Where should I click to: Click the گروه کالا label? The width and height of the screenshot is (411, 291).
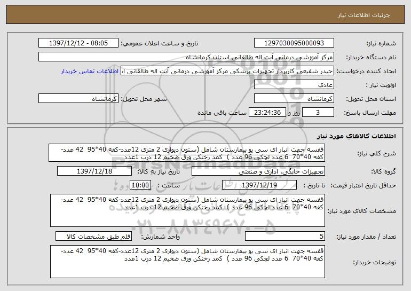(x=383, y=172)
